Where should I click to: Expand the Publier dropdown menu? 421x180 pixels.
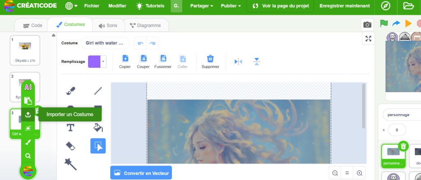(x=231, y=6)
